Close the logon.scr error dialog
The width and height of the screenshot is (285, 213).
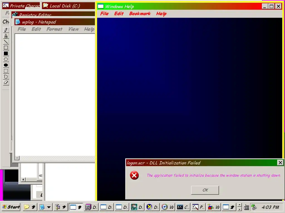[280, 163]
